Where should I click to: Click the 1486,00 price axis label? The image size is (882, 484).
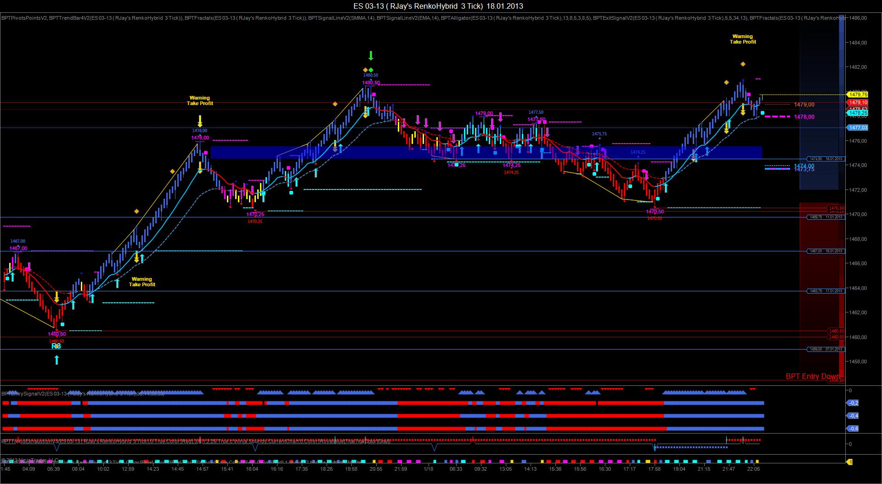click(858, 18)
